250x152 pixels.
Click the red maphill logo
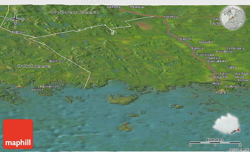(18, 134)
